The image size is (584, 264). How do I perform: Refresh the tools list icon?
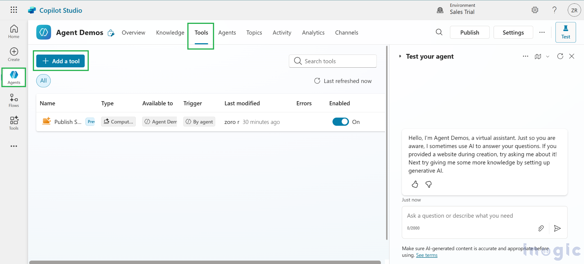point(317,81)
